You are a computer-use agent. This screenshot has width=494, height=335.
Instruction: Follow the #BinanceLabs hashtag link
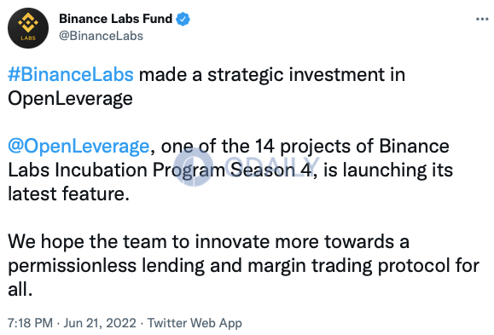71,75
